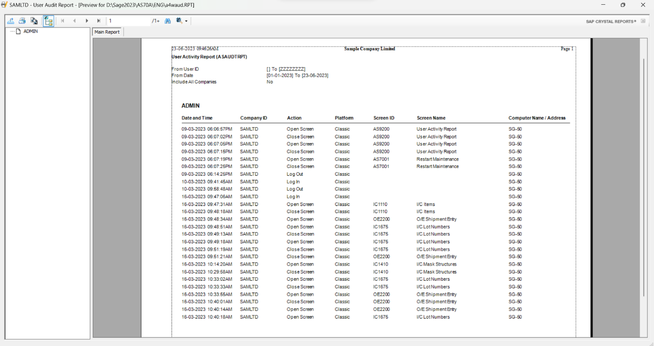Go to the next page arrow

click(x=87, y=21)
